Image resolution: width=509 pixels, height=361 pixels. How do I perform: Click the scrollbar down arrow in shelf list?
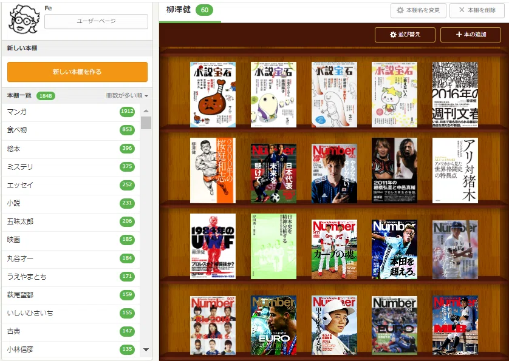pyautogui.click(x=146, y=349)
